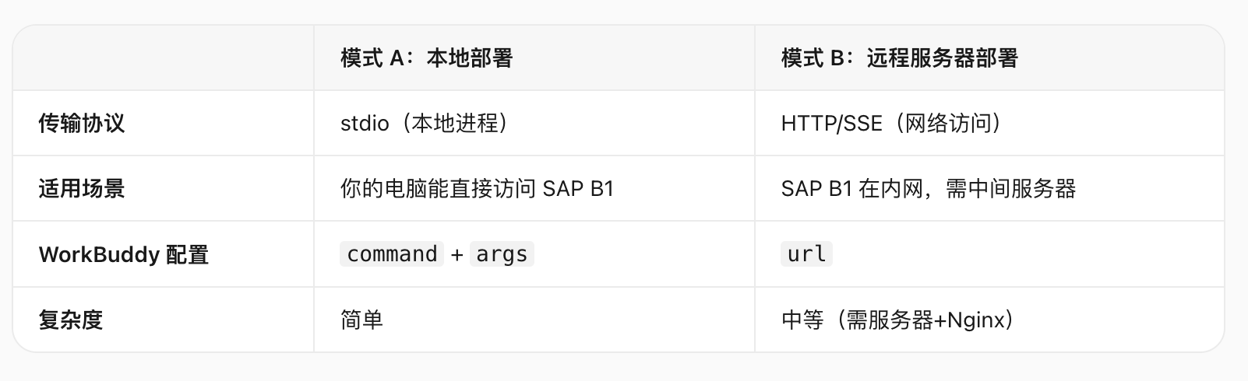Click the args code snippet

[502, 254]
